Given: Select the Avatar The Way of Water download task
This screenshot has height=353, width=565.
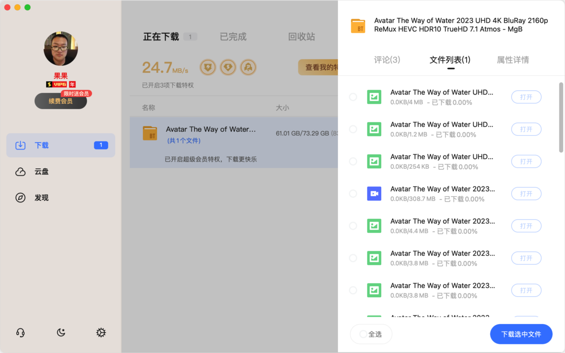Looking at the screenshot, I should point(234,142).
